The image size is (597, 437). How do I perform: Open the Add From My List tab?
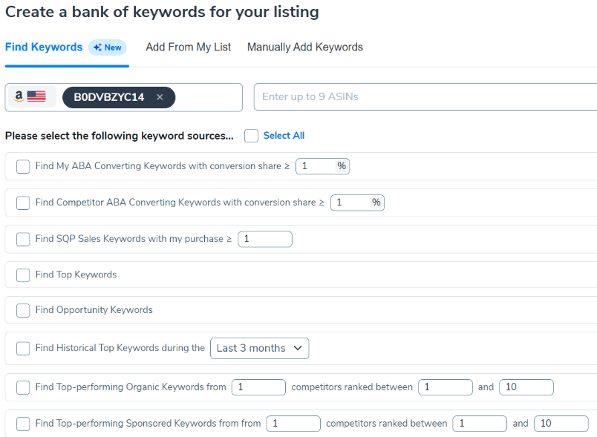[x=189, y=47]
